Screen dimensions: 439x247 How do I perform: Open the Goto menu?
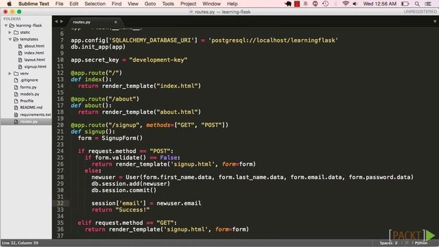pyautogui.click(x=150, y=3)
